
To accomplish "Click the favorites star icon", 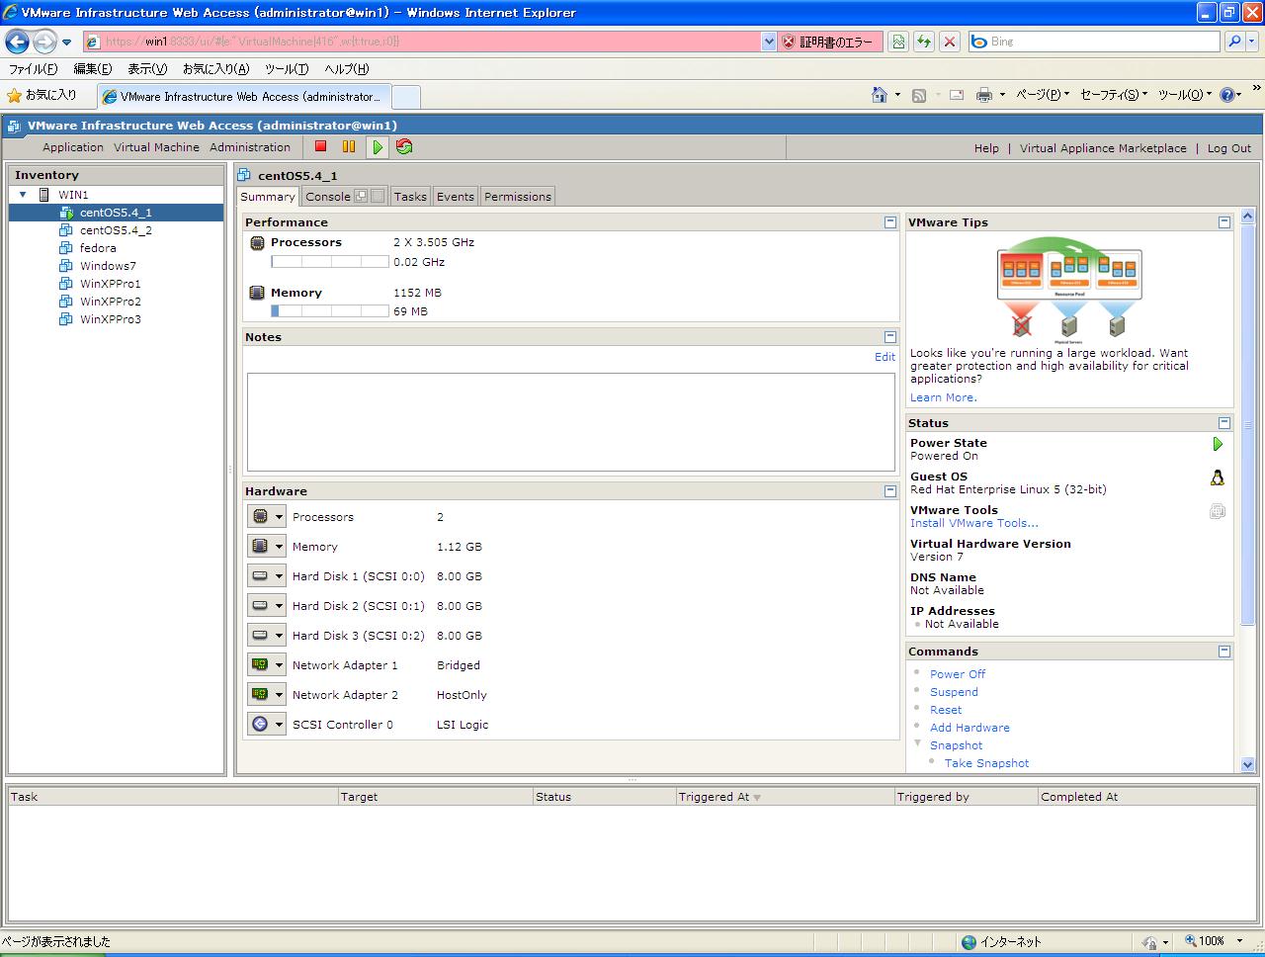I will (14, 96).
